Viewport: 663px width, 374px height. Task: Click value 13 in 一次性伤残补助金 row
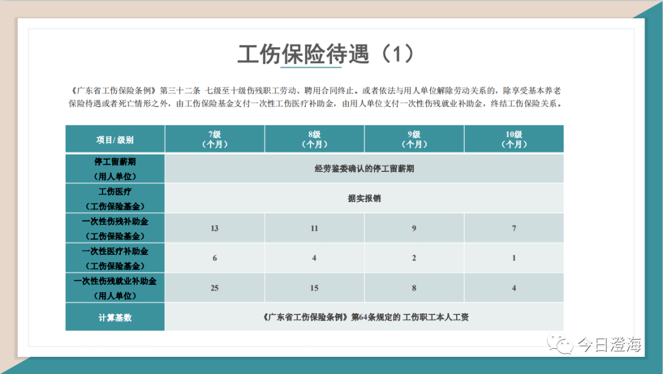tap(215, 228)
